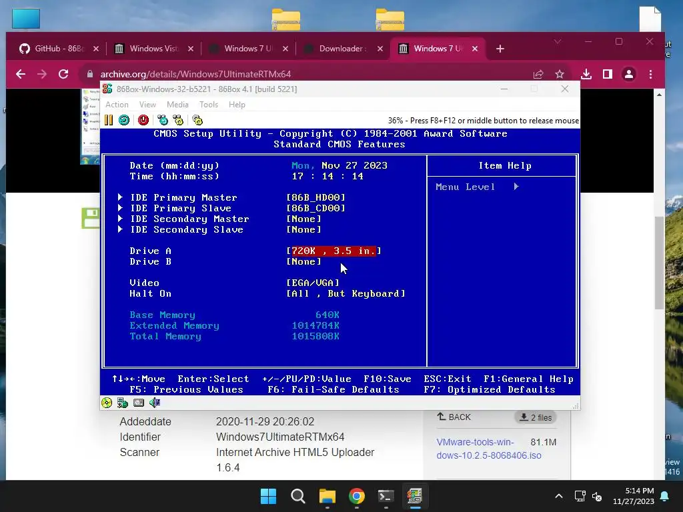
Task: Open File Explorer from the taskbar
Action: click(x=327, y=496)
